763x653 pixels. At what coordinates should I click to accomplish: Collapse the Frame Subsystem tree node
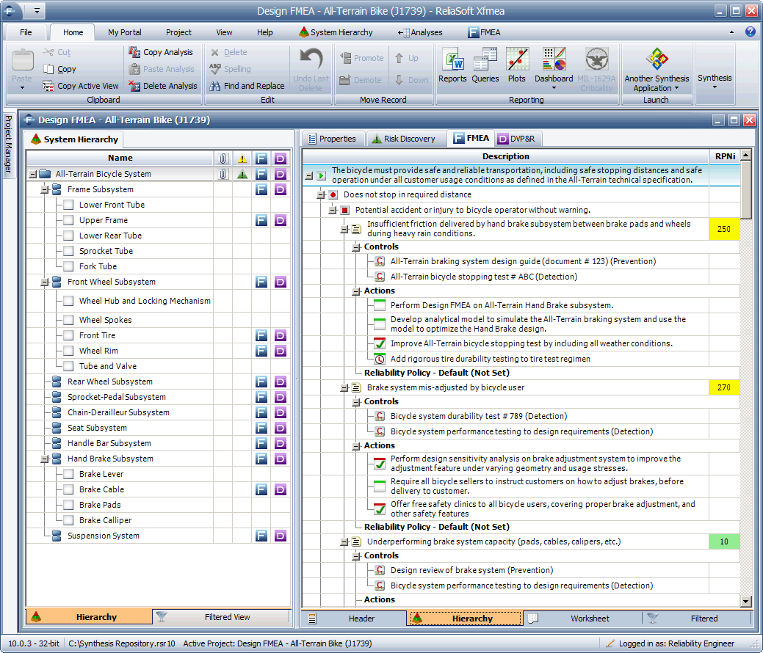tap(44, 189)
